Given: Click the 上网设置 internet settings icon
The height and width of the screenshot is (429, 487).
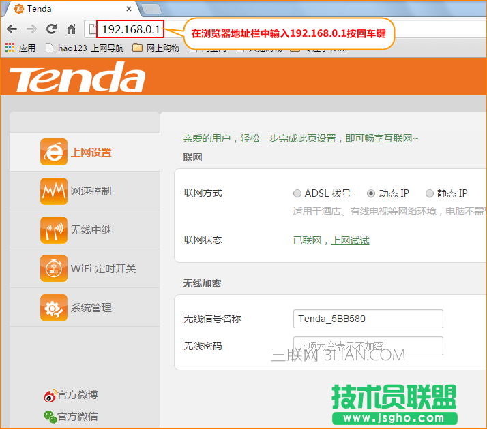Looking at the screenshot, I should 54,152.
